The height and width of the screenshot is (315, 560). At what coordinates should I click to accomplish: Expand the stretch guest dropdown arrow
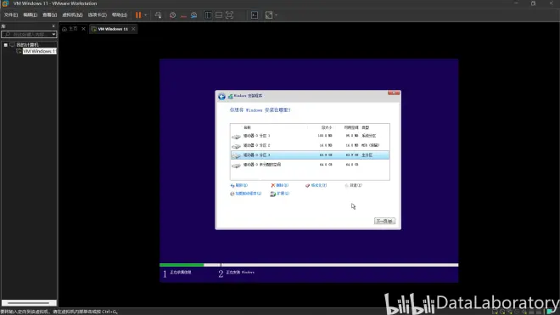[276, 15]
